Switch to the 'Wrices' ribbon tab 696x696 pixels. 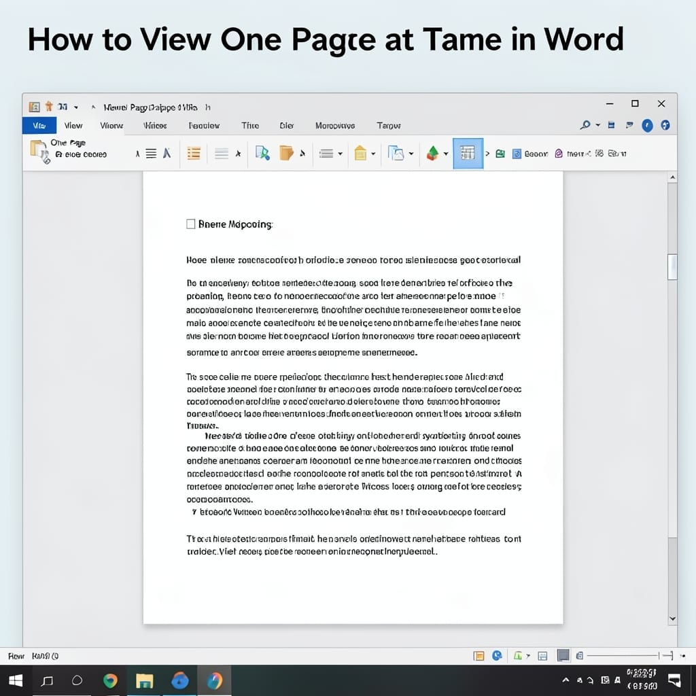tap(155, 126)
